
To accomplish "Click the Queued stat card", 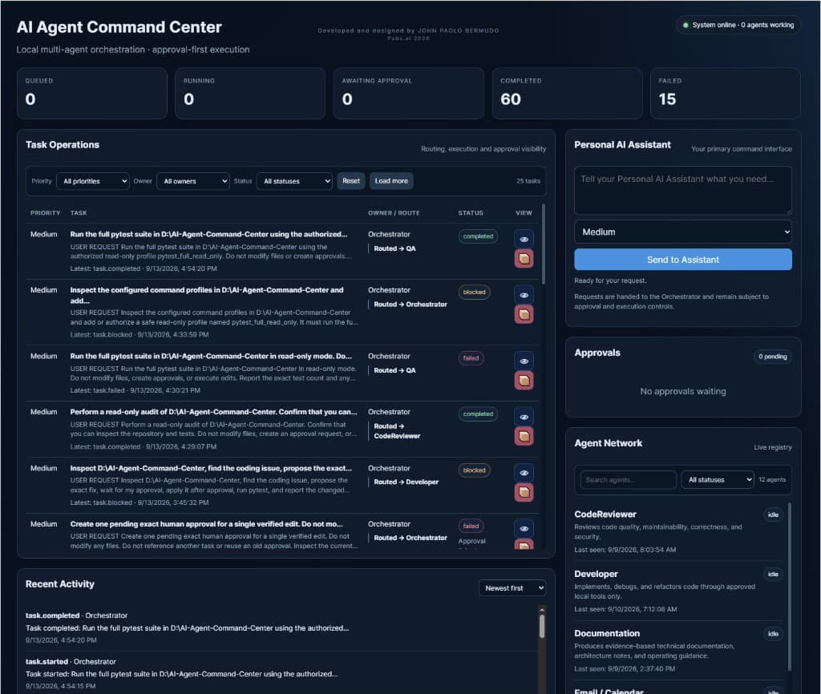I will [92, 93].
